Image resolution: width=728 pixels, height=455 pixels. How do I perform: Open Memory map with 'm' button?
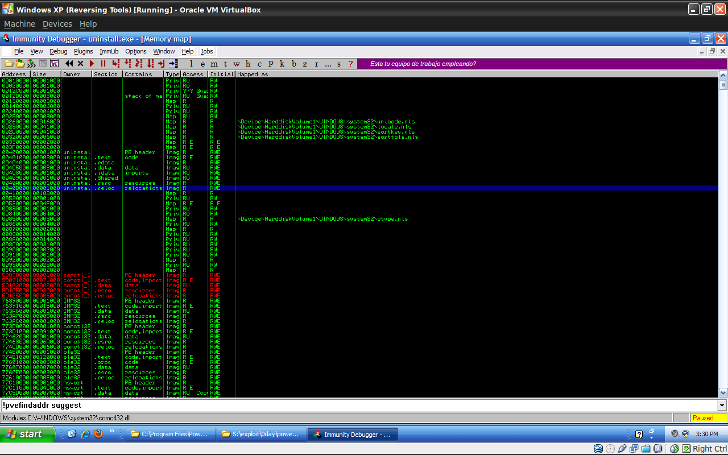point(214,64)
